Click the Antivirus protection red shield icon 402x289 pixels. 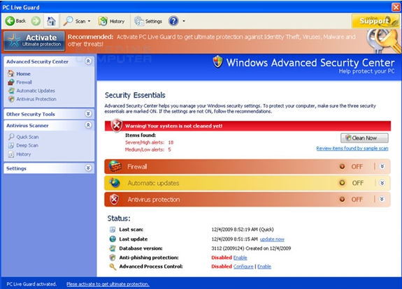coord(115,199)
